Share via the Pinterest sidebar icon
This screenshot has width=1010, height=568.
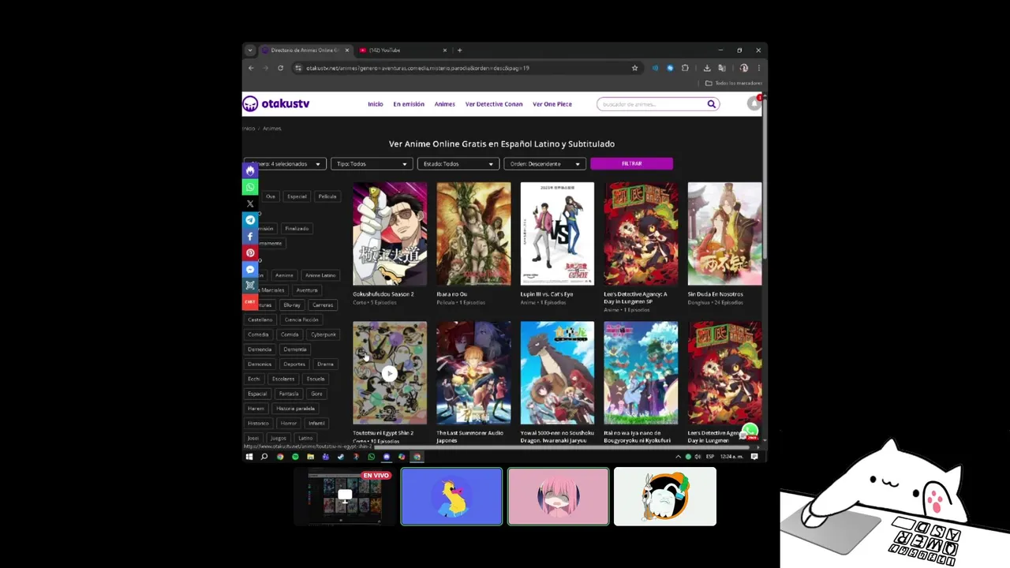tap(250, 253)
